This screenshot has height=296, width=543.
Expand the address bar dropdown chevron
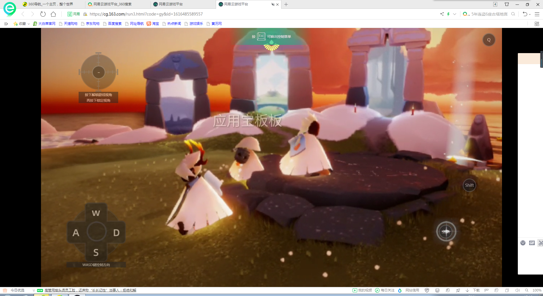[454, 14]
